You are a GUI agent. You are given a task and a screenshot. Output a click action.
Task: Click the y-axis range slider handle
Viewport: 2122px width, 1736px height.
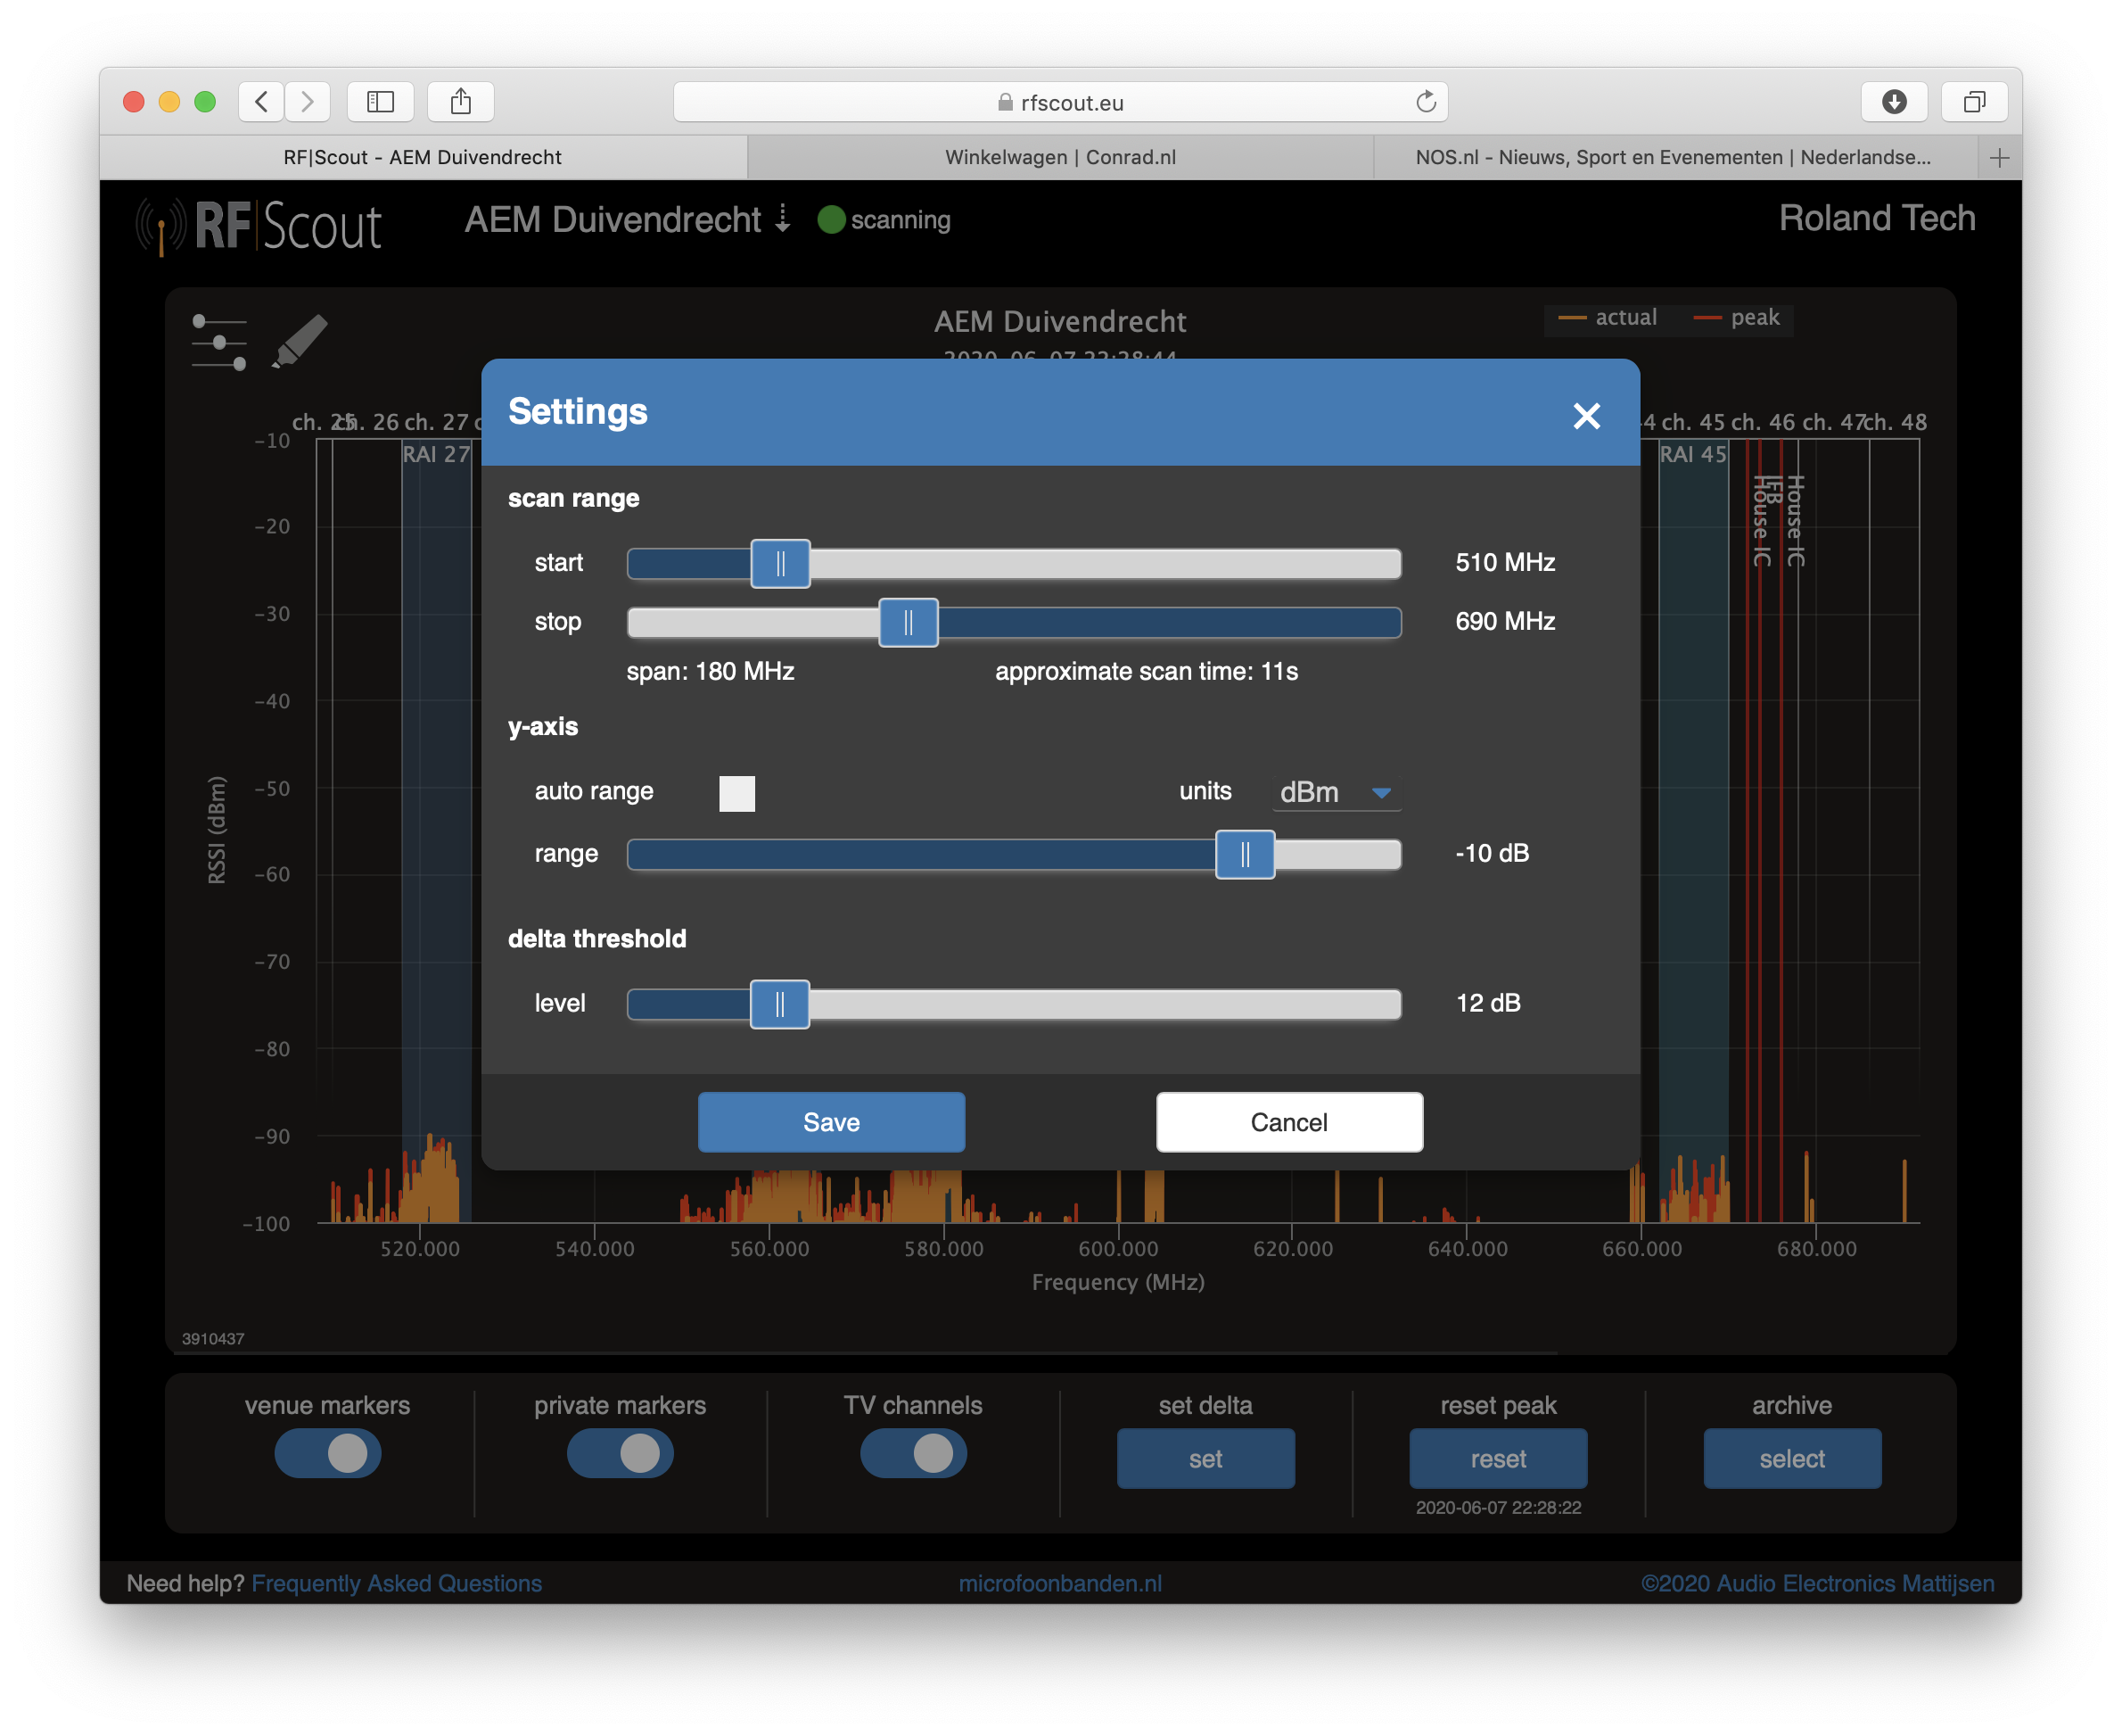[1245, 855]
